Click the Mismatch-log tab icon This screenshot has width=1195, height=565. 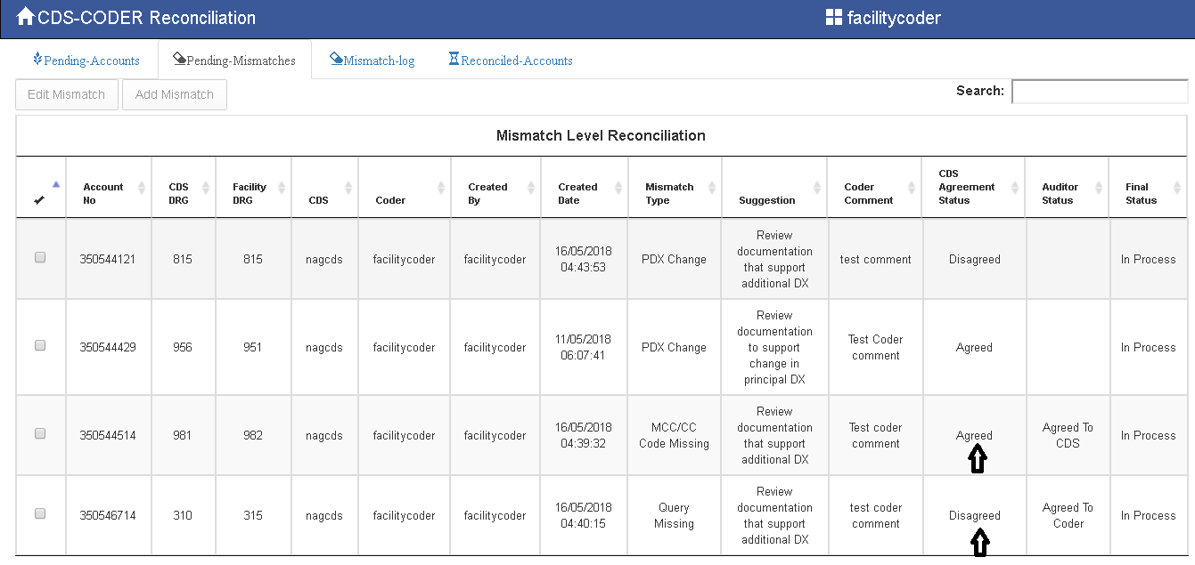(x=336, y=60)
